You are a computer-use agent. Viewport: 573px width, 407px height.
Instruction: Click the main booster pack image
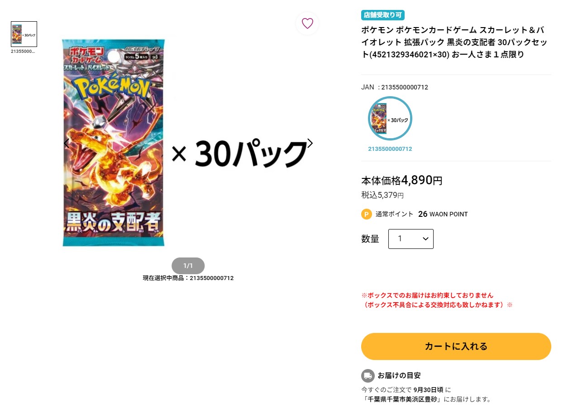click(114, 143)
